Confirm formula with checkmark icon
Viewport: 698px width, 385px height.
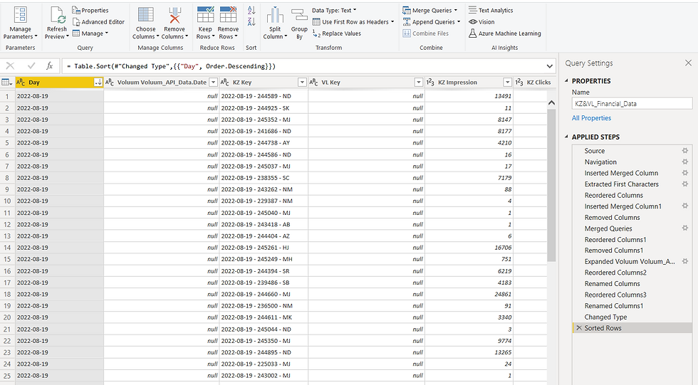(31, 65)
